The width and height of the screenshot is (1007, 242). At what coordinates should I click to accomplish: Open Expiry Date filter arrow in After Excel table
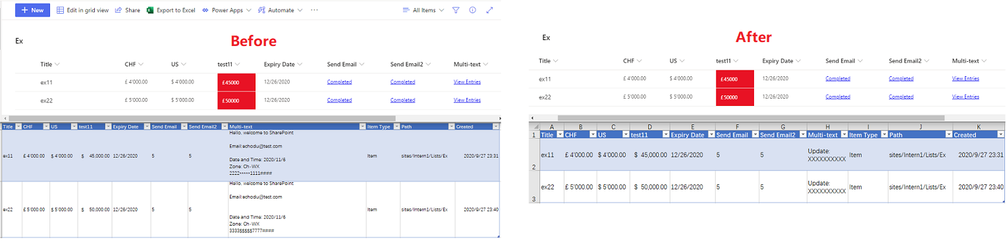coord(711,134)
